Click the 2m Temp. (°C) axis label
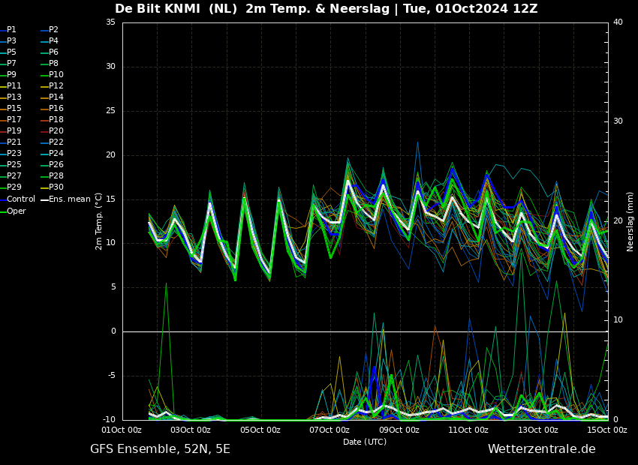This screenshot has width=638, height=465. pyautogui.click(x=99, y=221)
